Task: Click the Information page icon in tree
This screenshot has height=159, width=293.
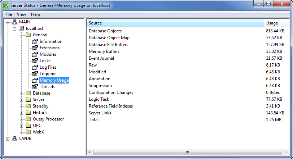Action: tap(35, 41)
